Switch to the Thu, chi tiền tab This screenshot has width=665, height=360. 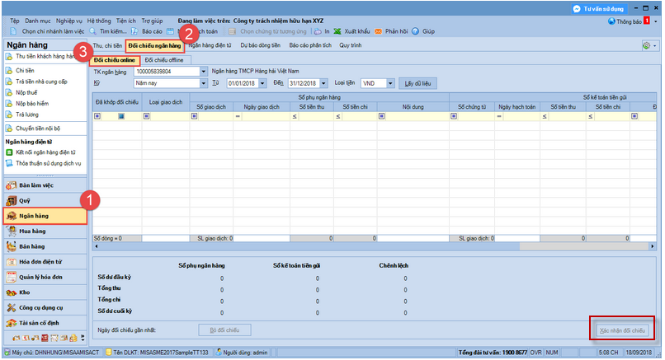pos(107,45)
